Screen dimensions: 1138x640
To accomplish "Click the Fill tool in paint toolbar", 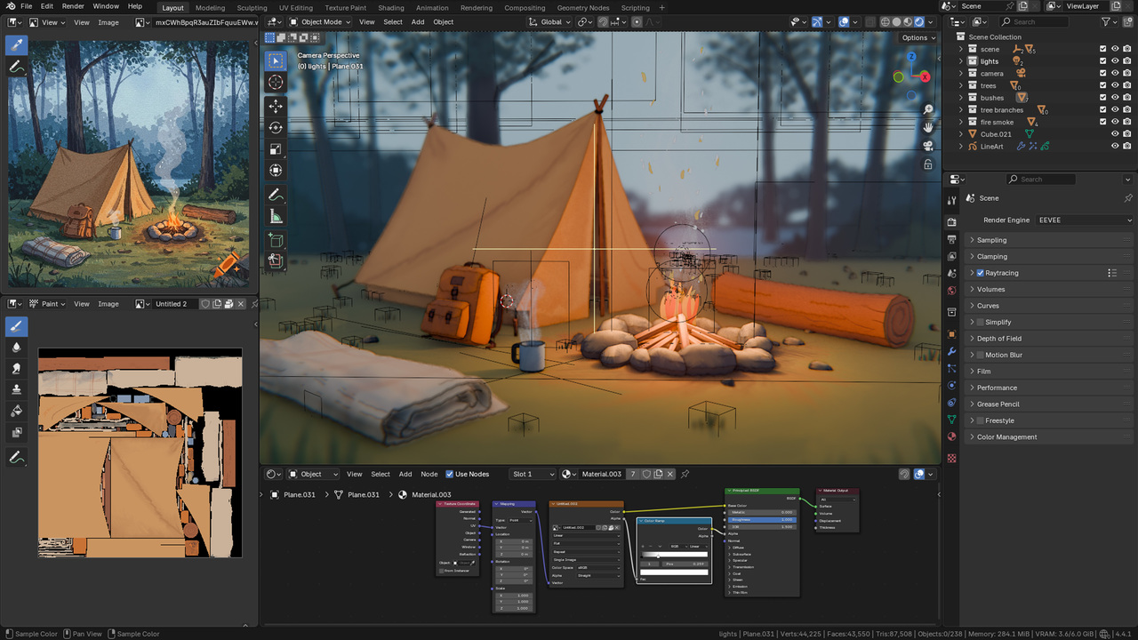I will point(16,411).
